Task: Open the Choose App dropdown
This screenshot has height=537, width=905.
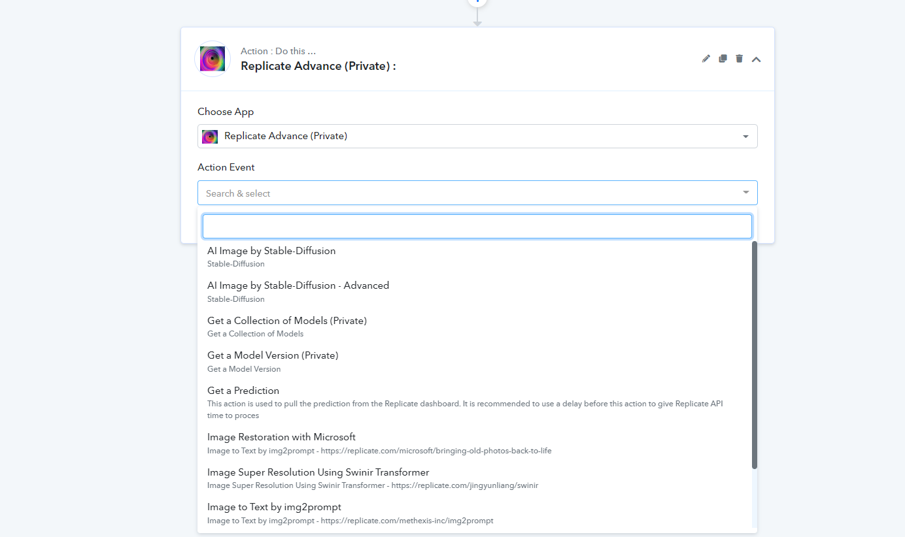Action: pyautogui.click(x=477, y=136)
